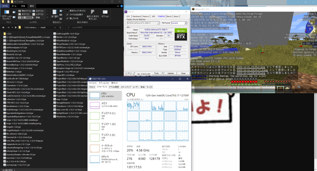The height and width of the screenshot is (171, 317).
Task: Click the CPU-Z Close button
Action: click(183, 73)
